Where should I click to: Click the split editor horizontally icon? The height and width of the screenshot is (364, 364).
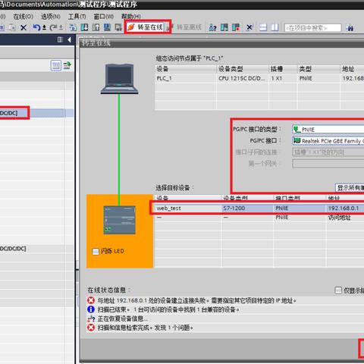point(263,27)
